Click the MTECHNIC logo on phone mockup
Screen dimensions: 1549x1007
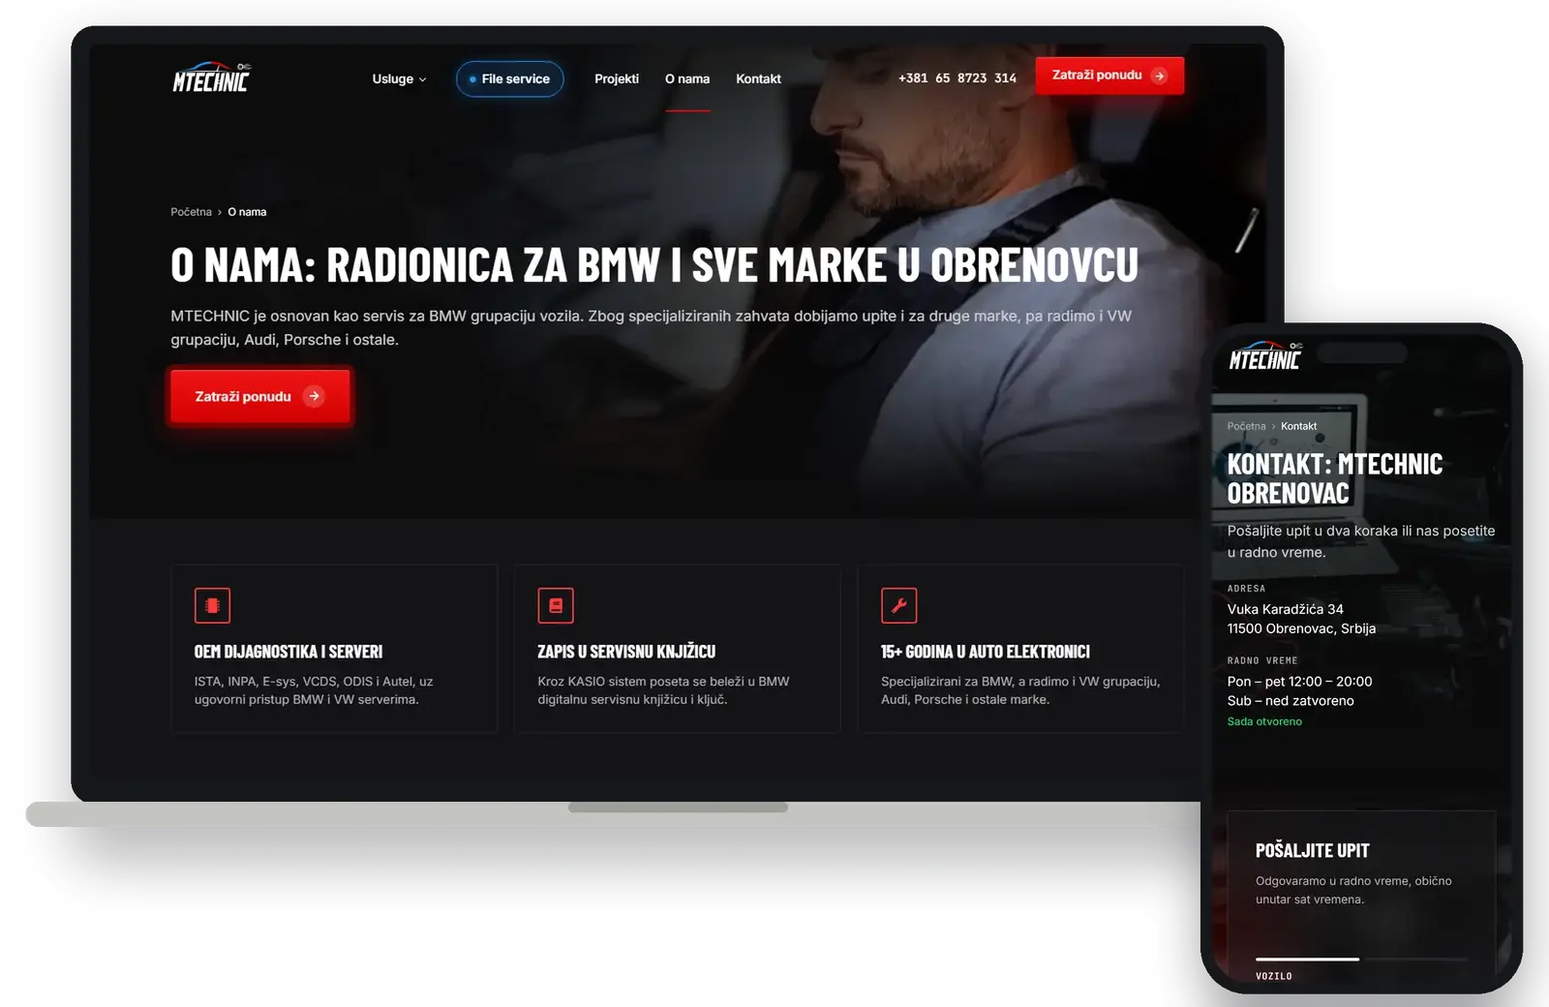pyautogui.click(x=1265, y=356)
